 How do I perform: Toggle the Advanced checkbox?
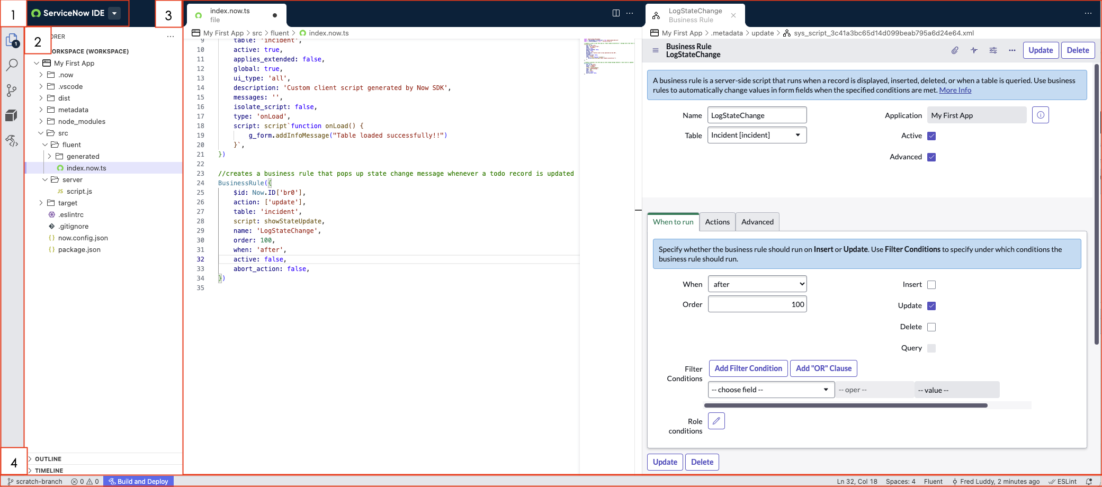tap(931, 157)
